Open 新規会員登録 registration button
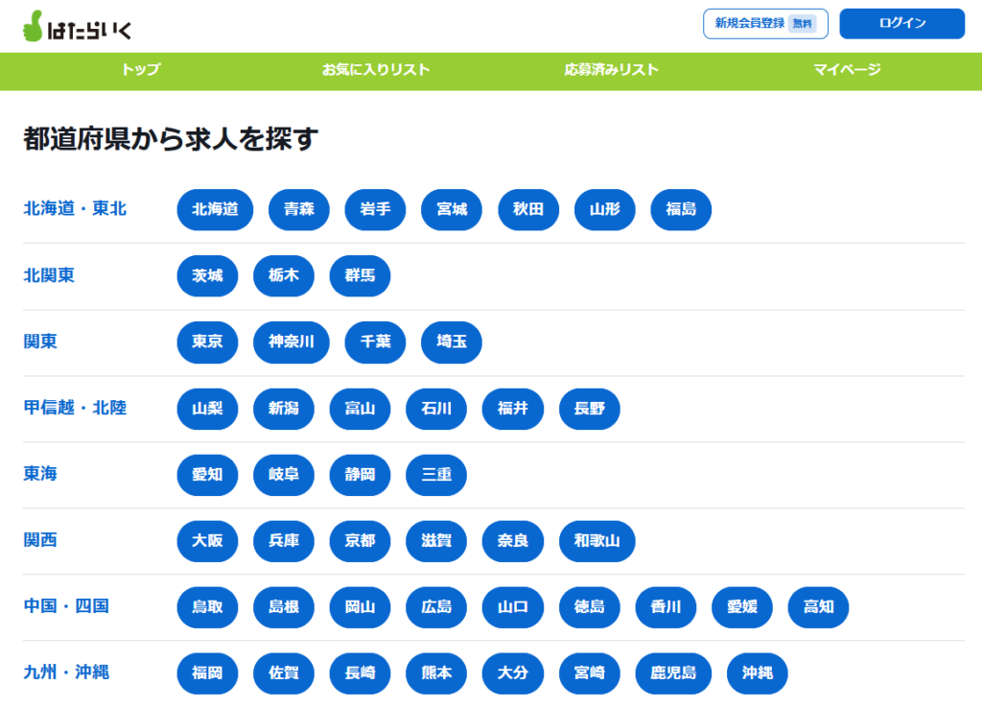 765,24
